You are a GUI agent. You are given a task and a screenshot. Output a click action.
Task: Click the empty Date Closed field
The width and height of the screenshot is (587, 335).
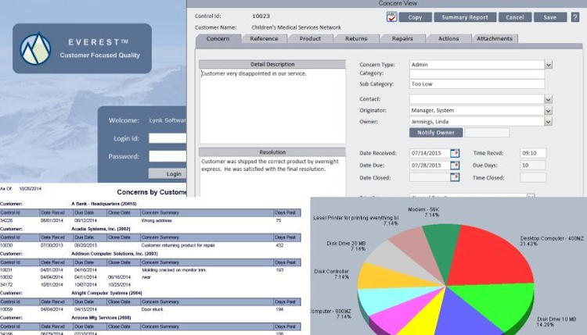click(x=430, y=177)
